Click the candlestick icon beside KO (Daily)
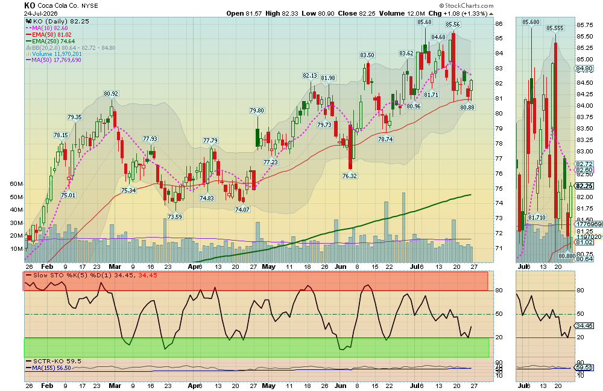Screen dimensions: 603x391 28,22
